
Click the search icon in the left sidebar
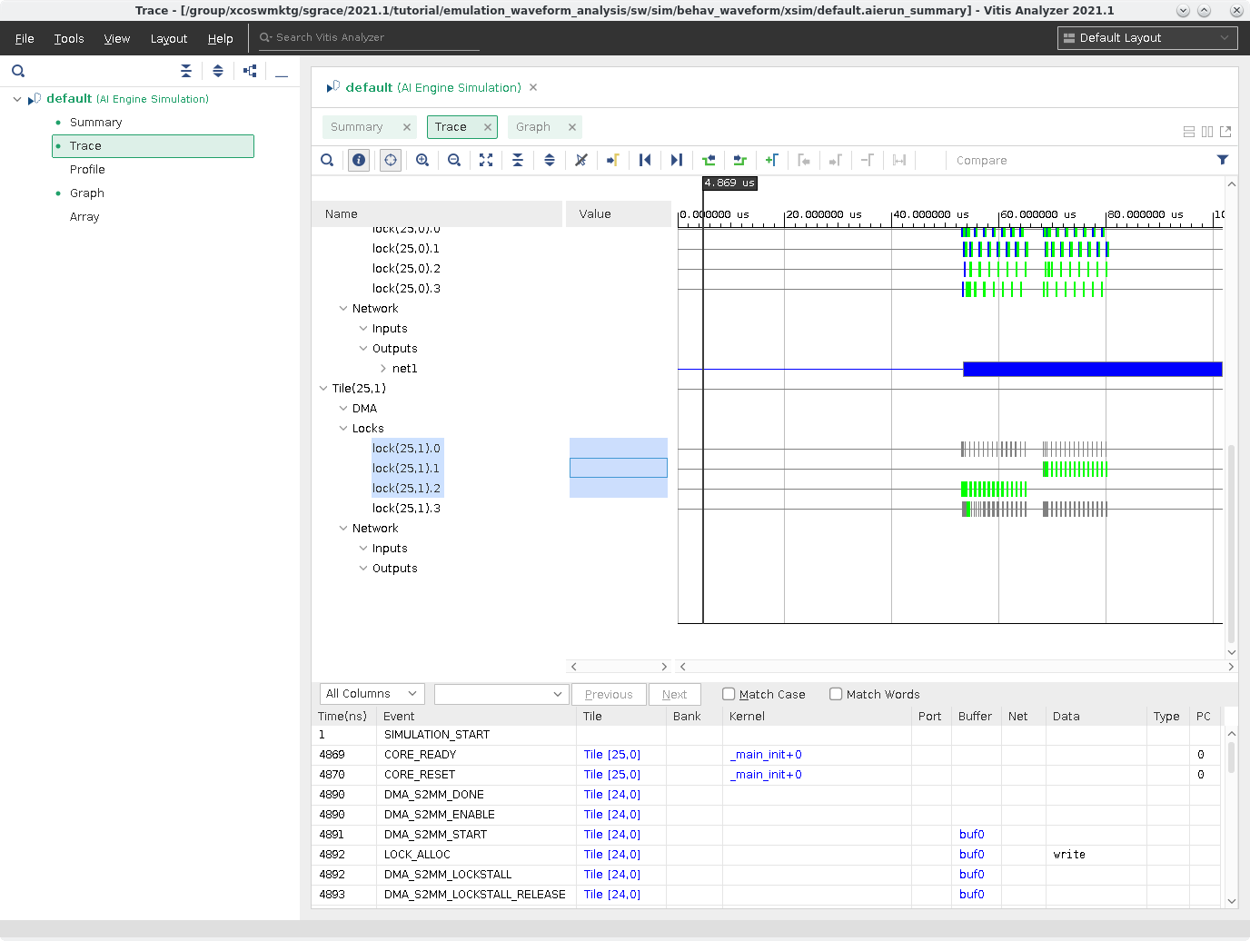(x=18, y=71)
